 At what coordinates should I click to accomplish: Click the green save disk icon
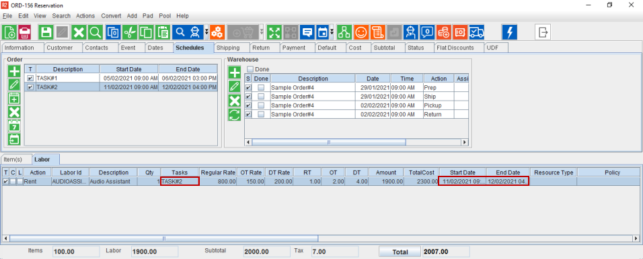click(46, 32)
